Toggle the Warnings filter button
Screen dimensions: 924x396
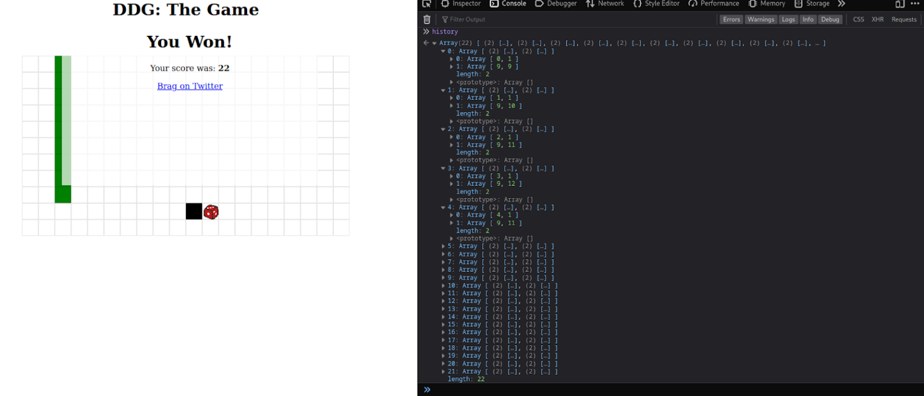pos(760,19)
